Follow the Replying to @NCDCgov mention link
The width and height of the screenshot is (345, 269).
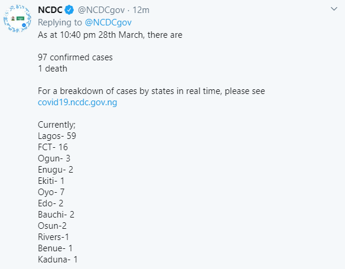[108, 22]
